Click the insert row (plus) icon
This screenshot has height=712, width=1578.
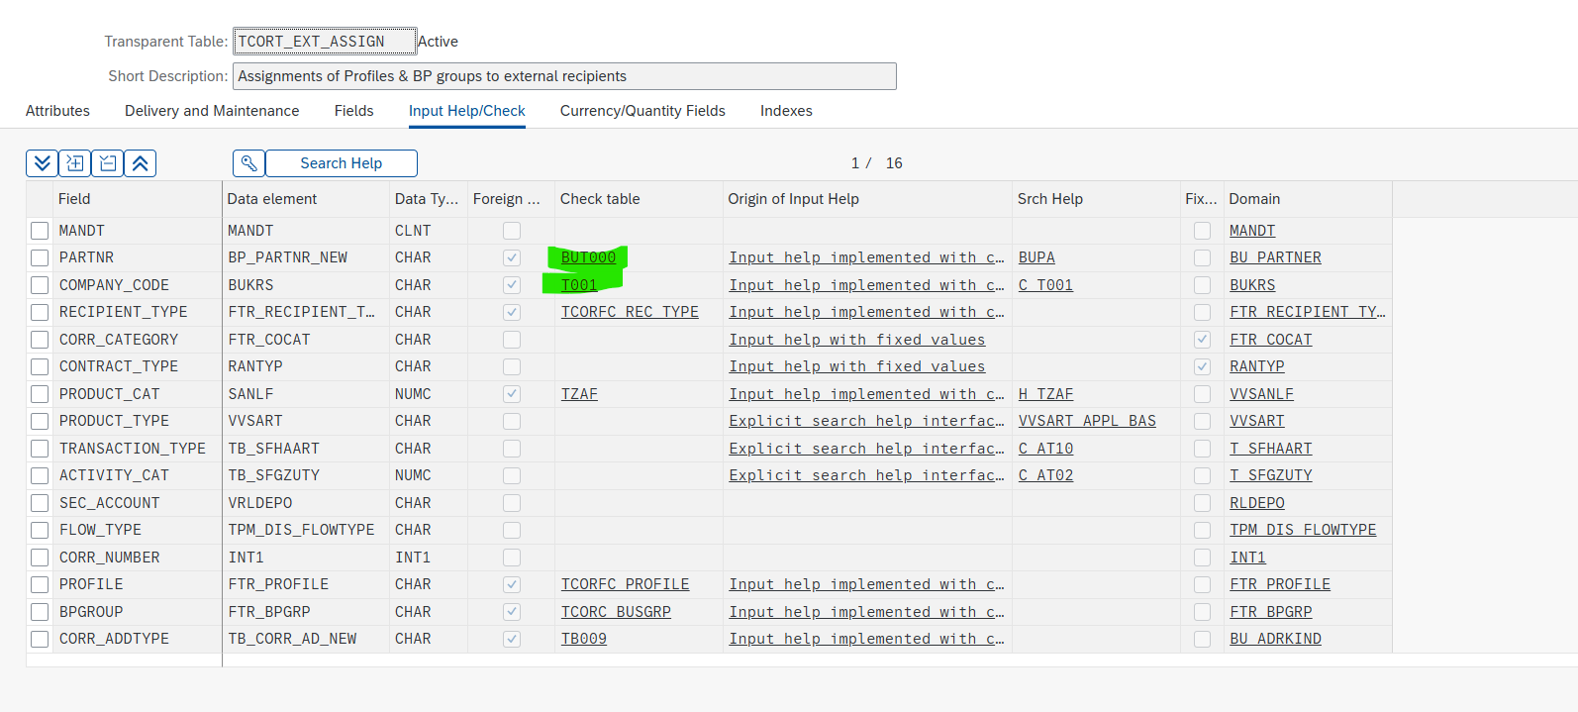tap(75, 163)
